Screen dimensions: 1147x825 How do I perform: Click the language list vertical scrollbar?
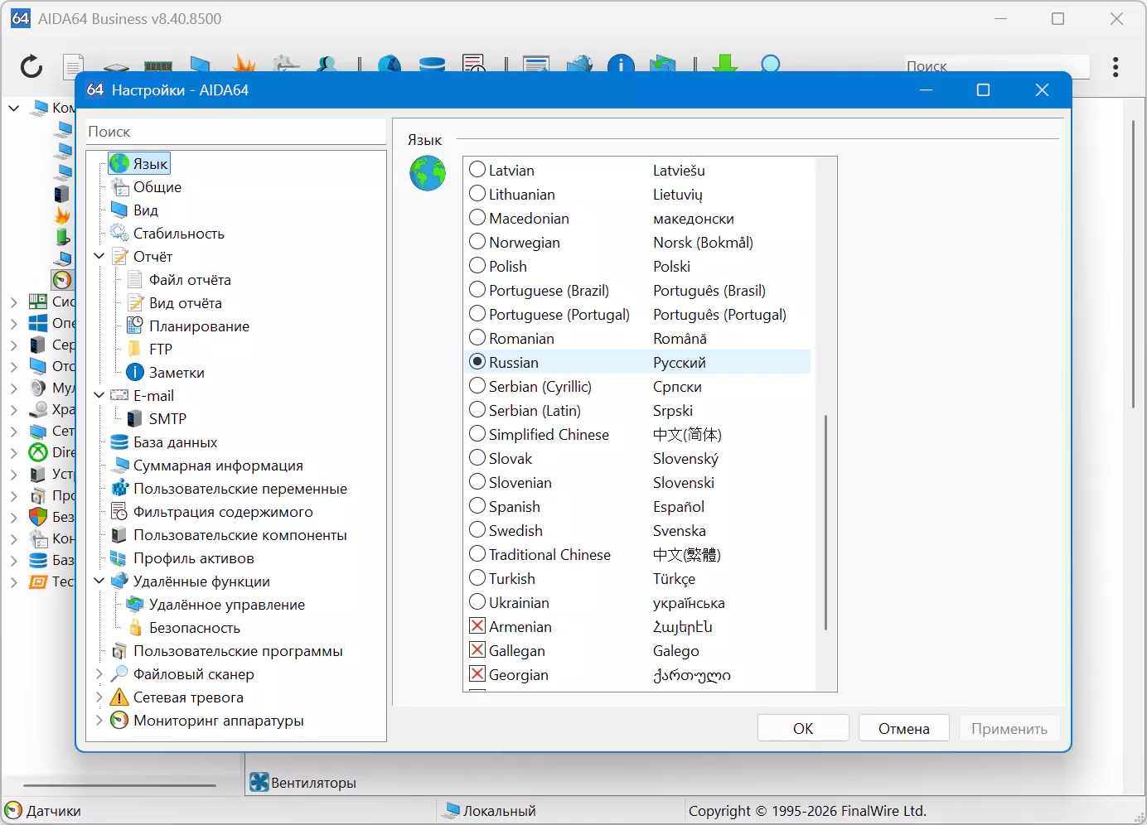[x=825, y=522]
